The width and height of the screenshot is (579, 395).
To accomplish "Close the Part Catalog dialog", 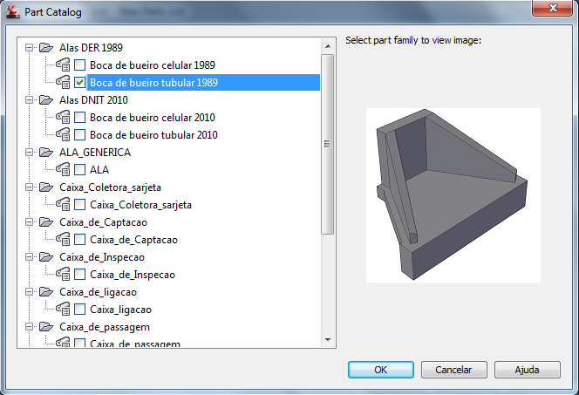I will pos(553,8).
